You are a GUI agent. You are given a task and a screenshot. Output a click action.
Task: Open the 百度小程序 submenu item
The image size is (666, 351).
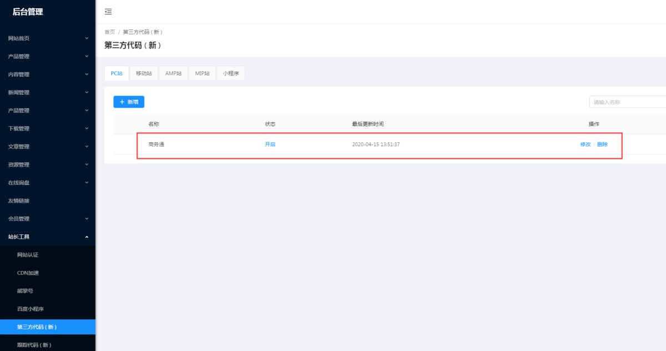(x=30, y=309)
